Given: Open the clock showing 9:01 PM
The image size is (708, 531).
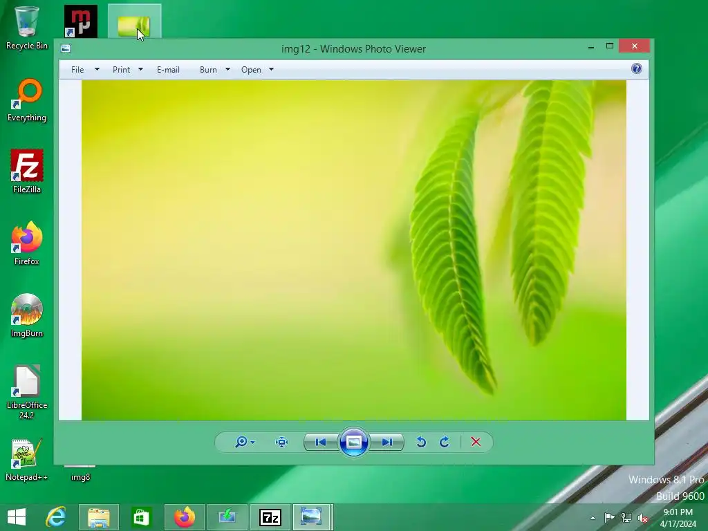Looking at the screenshot, I should click(x=678, y=518).
